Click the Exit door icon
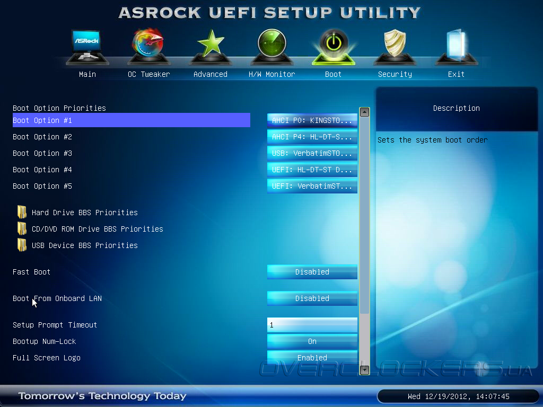The height and width of the screenshot is (407, 543). click(x=456, y=47)
